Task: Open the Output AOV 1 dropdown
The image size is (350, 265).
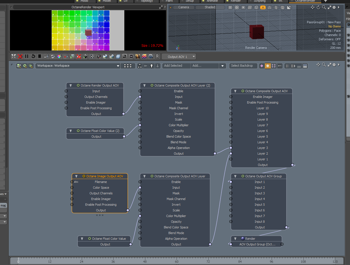Action: pyautogui.click(x=179, y=57)
